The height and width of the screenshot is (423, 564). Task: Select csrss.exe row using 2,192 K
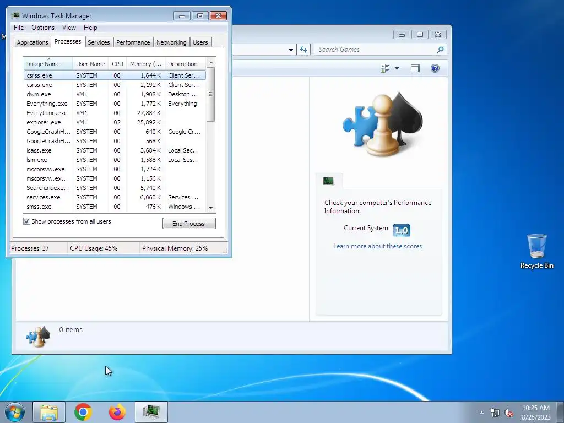click(115, 85)
